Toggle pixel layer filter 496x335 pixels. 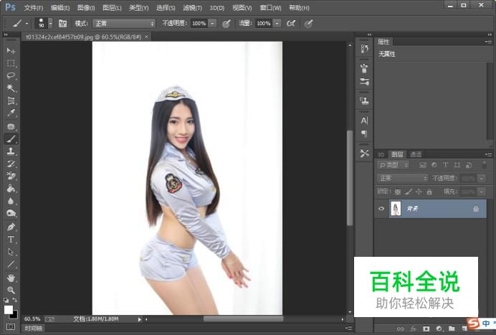click(423, 165)
